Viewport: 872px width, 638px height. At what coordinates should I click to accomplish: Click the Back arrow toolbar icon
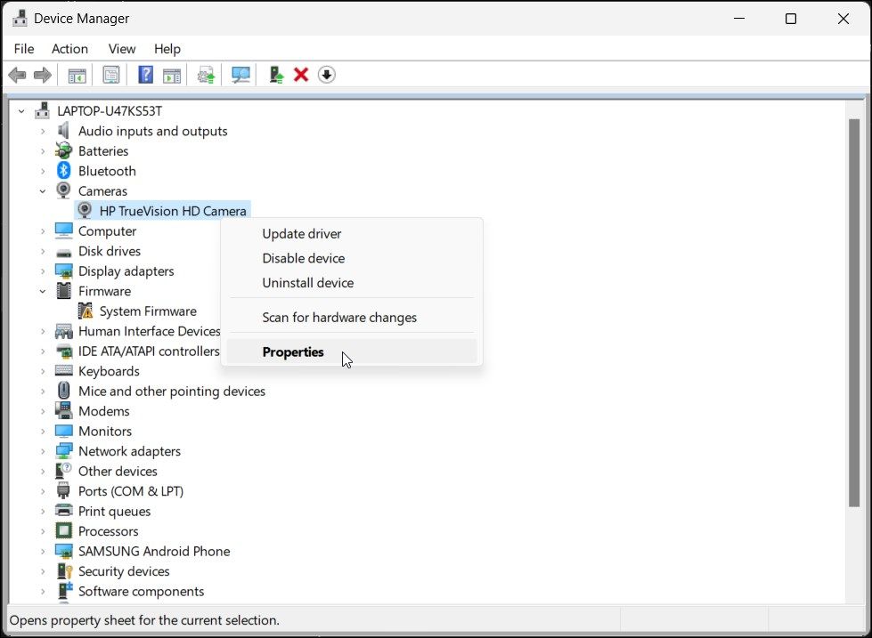17,75
